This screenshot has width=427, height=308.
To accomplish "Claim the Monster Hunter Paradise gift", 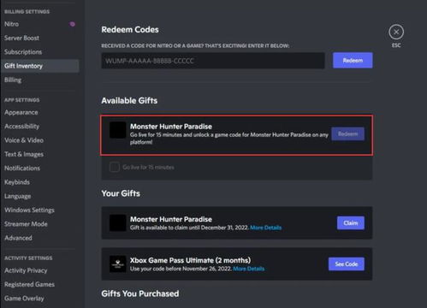I will click(351, 222).
